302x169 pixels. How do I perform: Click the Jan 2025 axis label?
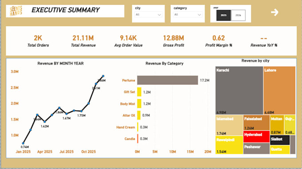click(x=23, y=152)
